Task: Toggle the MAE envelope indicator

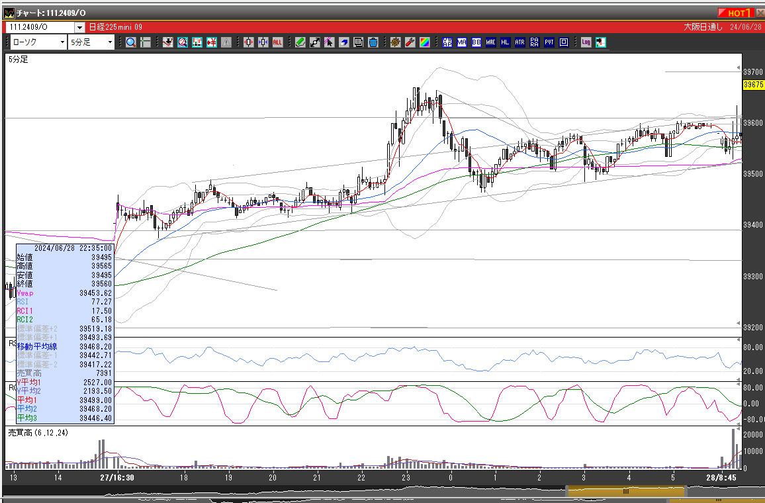Action: [491, 42]
